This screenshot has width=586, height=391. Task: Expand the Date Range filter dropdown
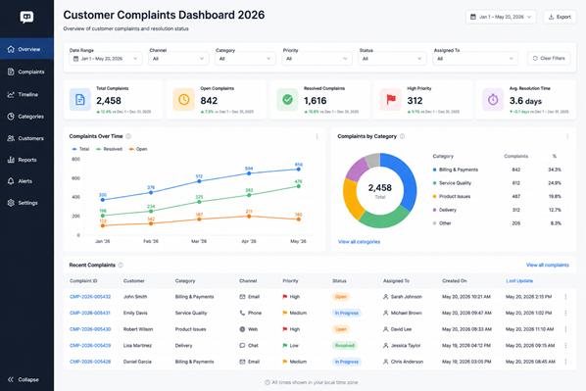106,59
